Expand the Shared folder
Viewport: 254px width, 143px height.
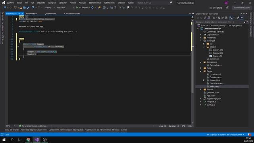click(200, 89)
